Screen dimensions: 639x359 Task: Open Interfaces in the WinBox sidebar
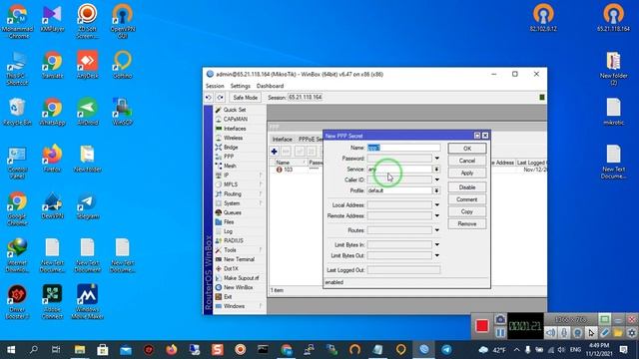click(x=235, y=129)
